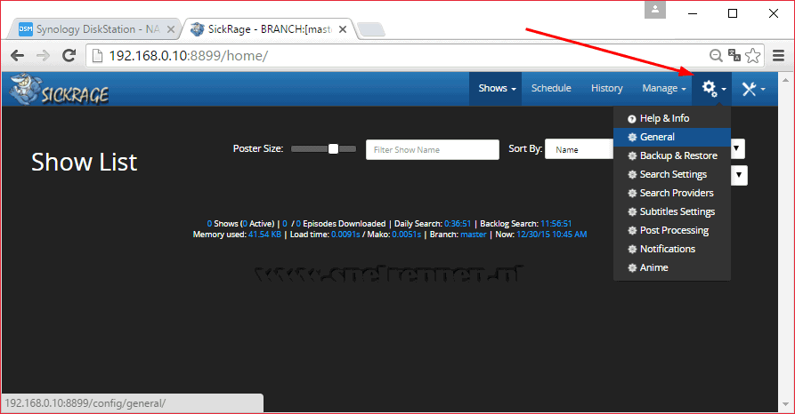Choose Post Processing entry

pyautogui.click(x=672, y=231)
